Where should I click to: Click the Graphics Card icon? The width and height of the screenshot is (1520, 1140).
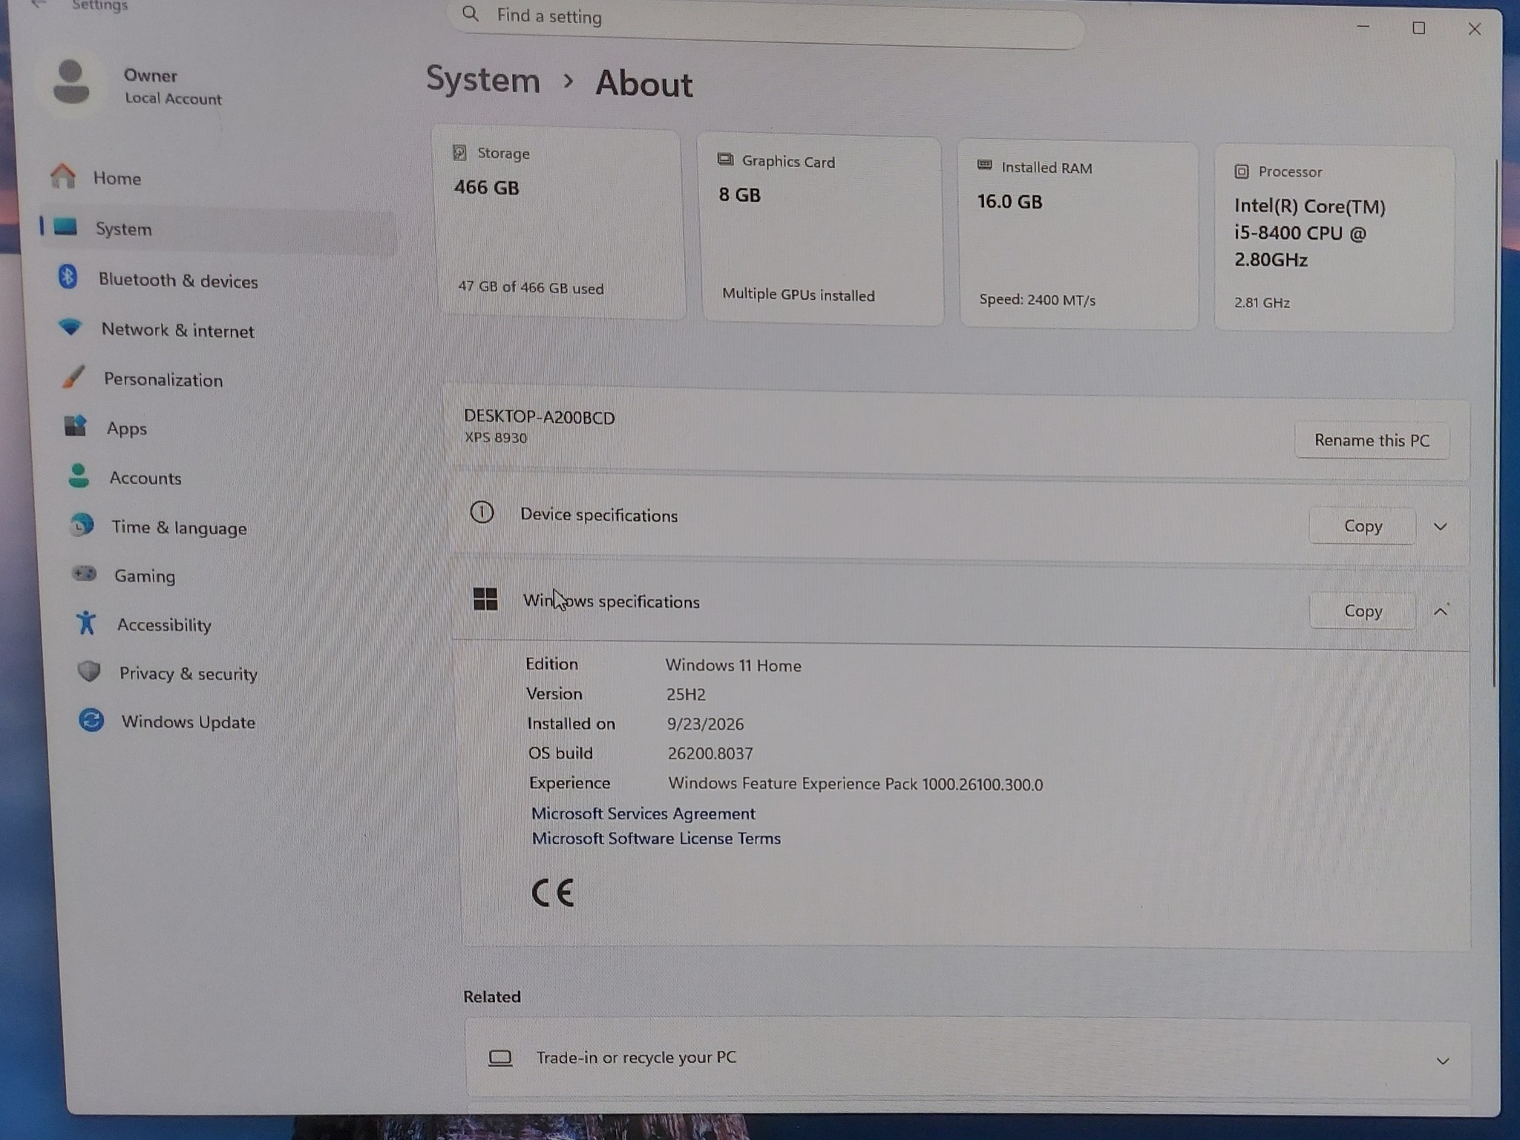coord(725,160)
